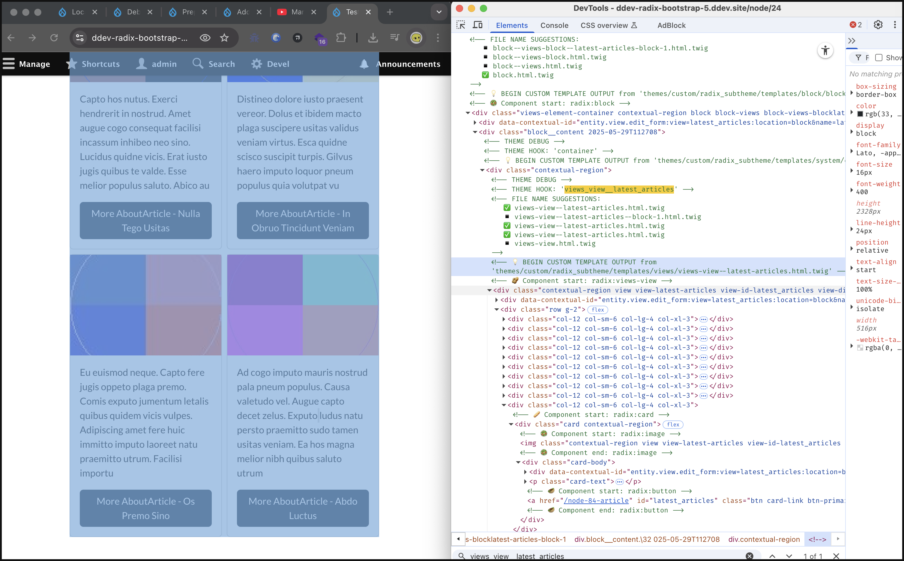Screen dimensions: 904x561
Task: Switch to the Console tab
Action: [x=554, y=25]
